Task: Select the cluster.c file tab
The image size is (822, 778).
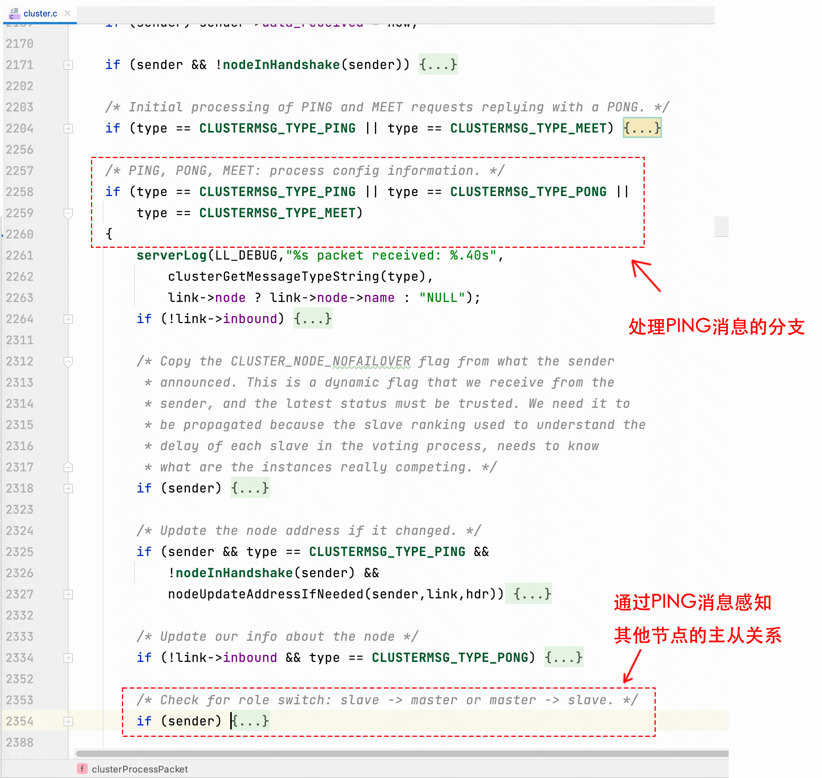Action: pyautogui.click(x=40, y=13)
